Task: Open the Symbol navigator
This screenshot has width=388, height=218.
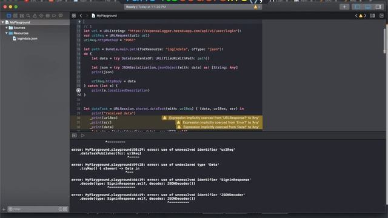Action: click(22, 16)
